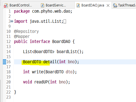Close the BoardDAO.java tab
This screenshot has height=102, width=136.
click(108, 6)
